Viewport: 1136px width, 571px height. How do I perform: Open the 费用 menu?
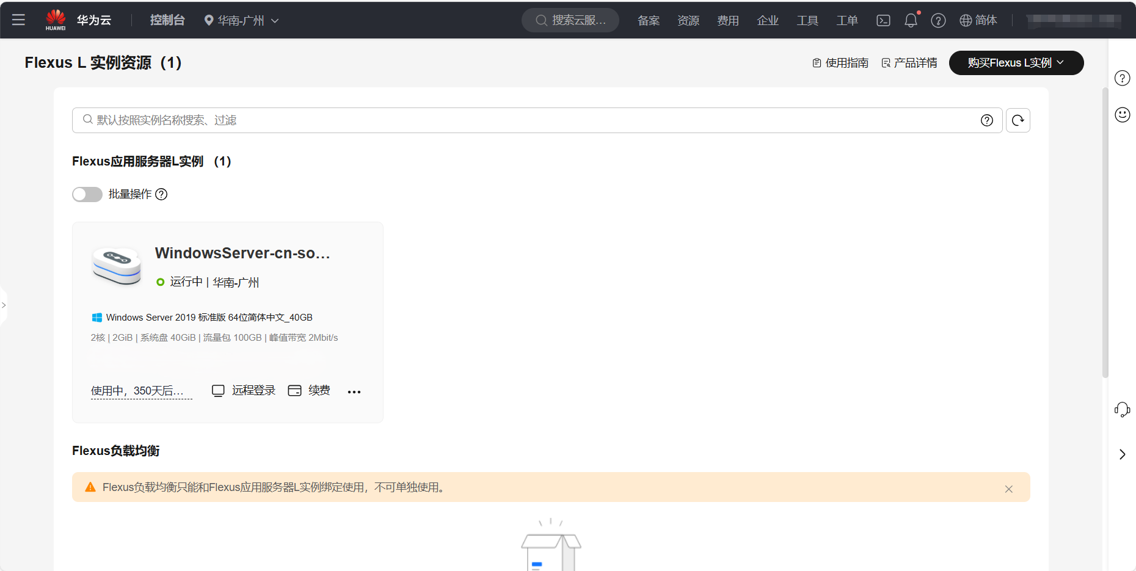click(x=727, y=21)
